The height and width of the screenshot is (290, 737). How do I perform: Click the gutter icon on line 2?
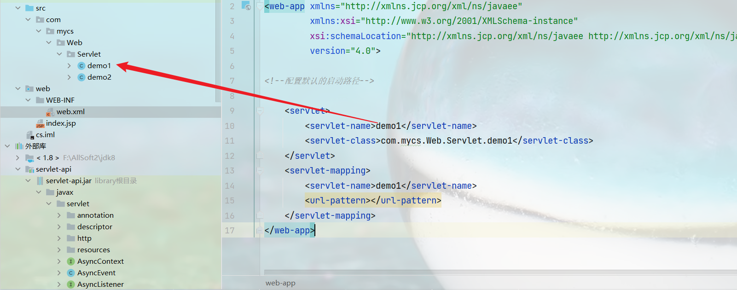click(246, 6)
